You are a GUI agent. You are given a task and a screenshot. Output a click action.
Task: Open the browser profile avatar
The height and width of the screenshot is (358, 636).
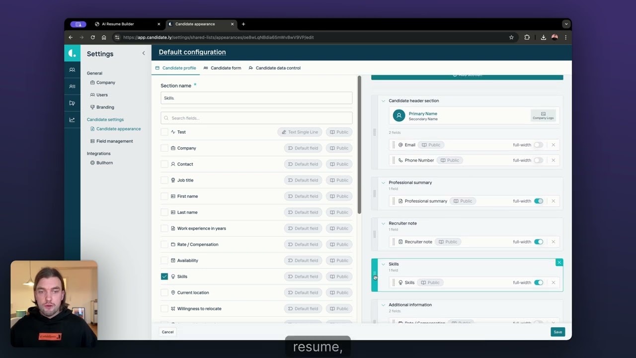point(555,37)
